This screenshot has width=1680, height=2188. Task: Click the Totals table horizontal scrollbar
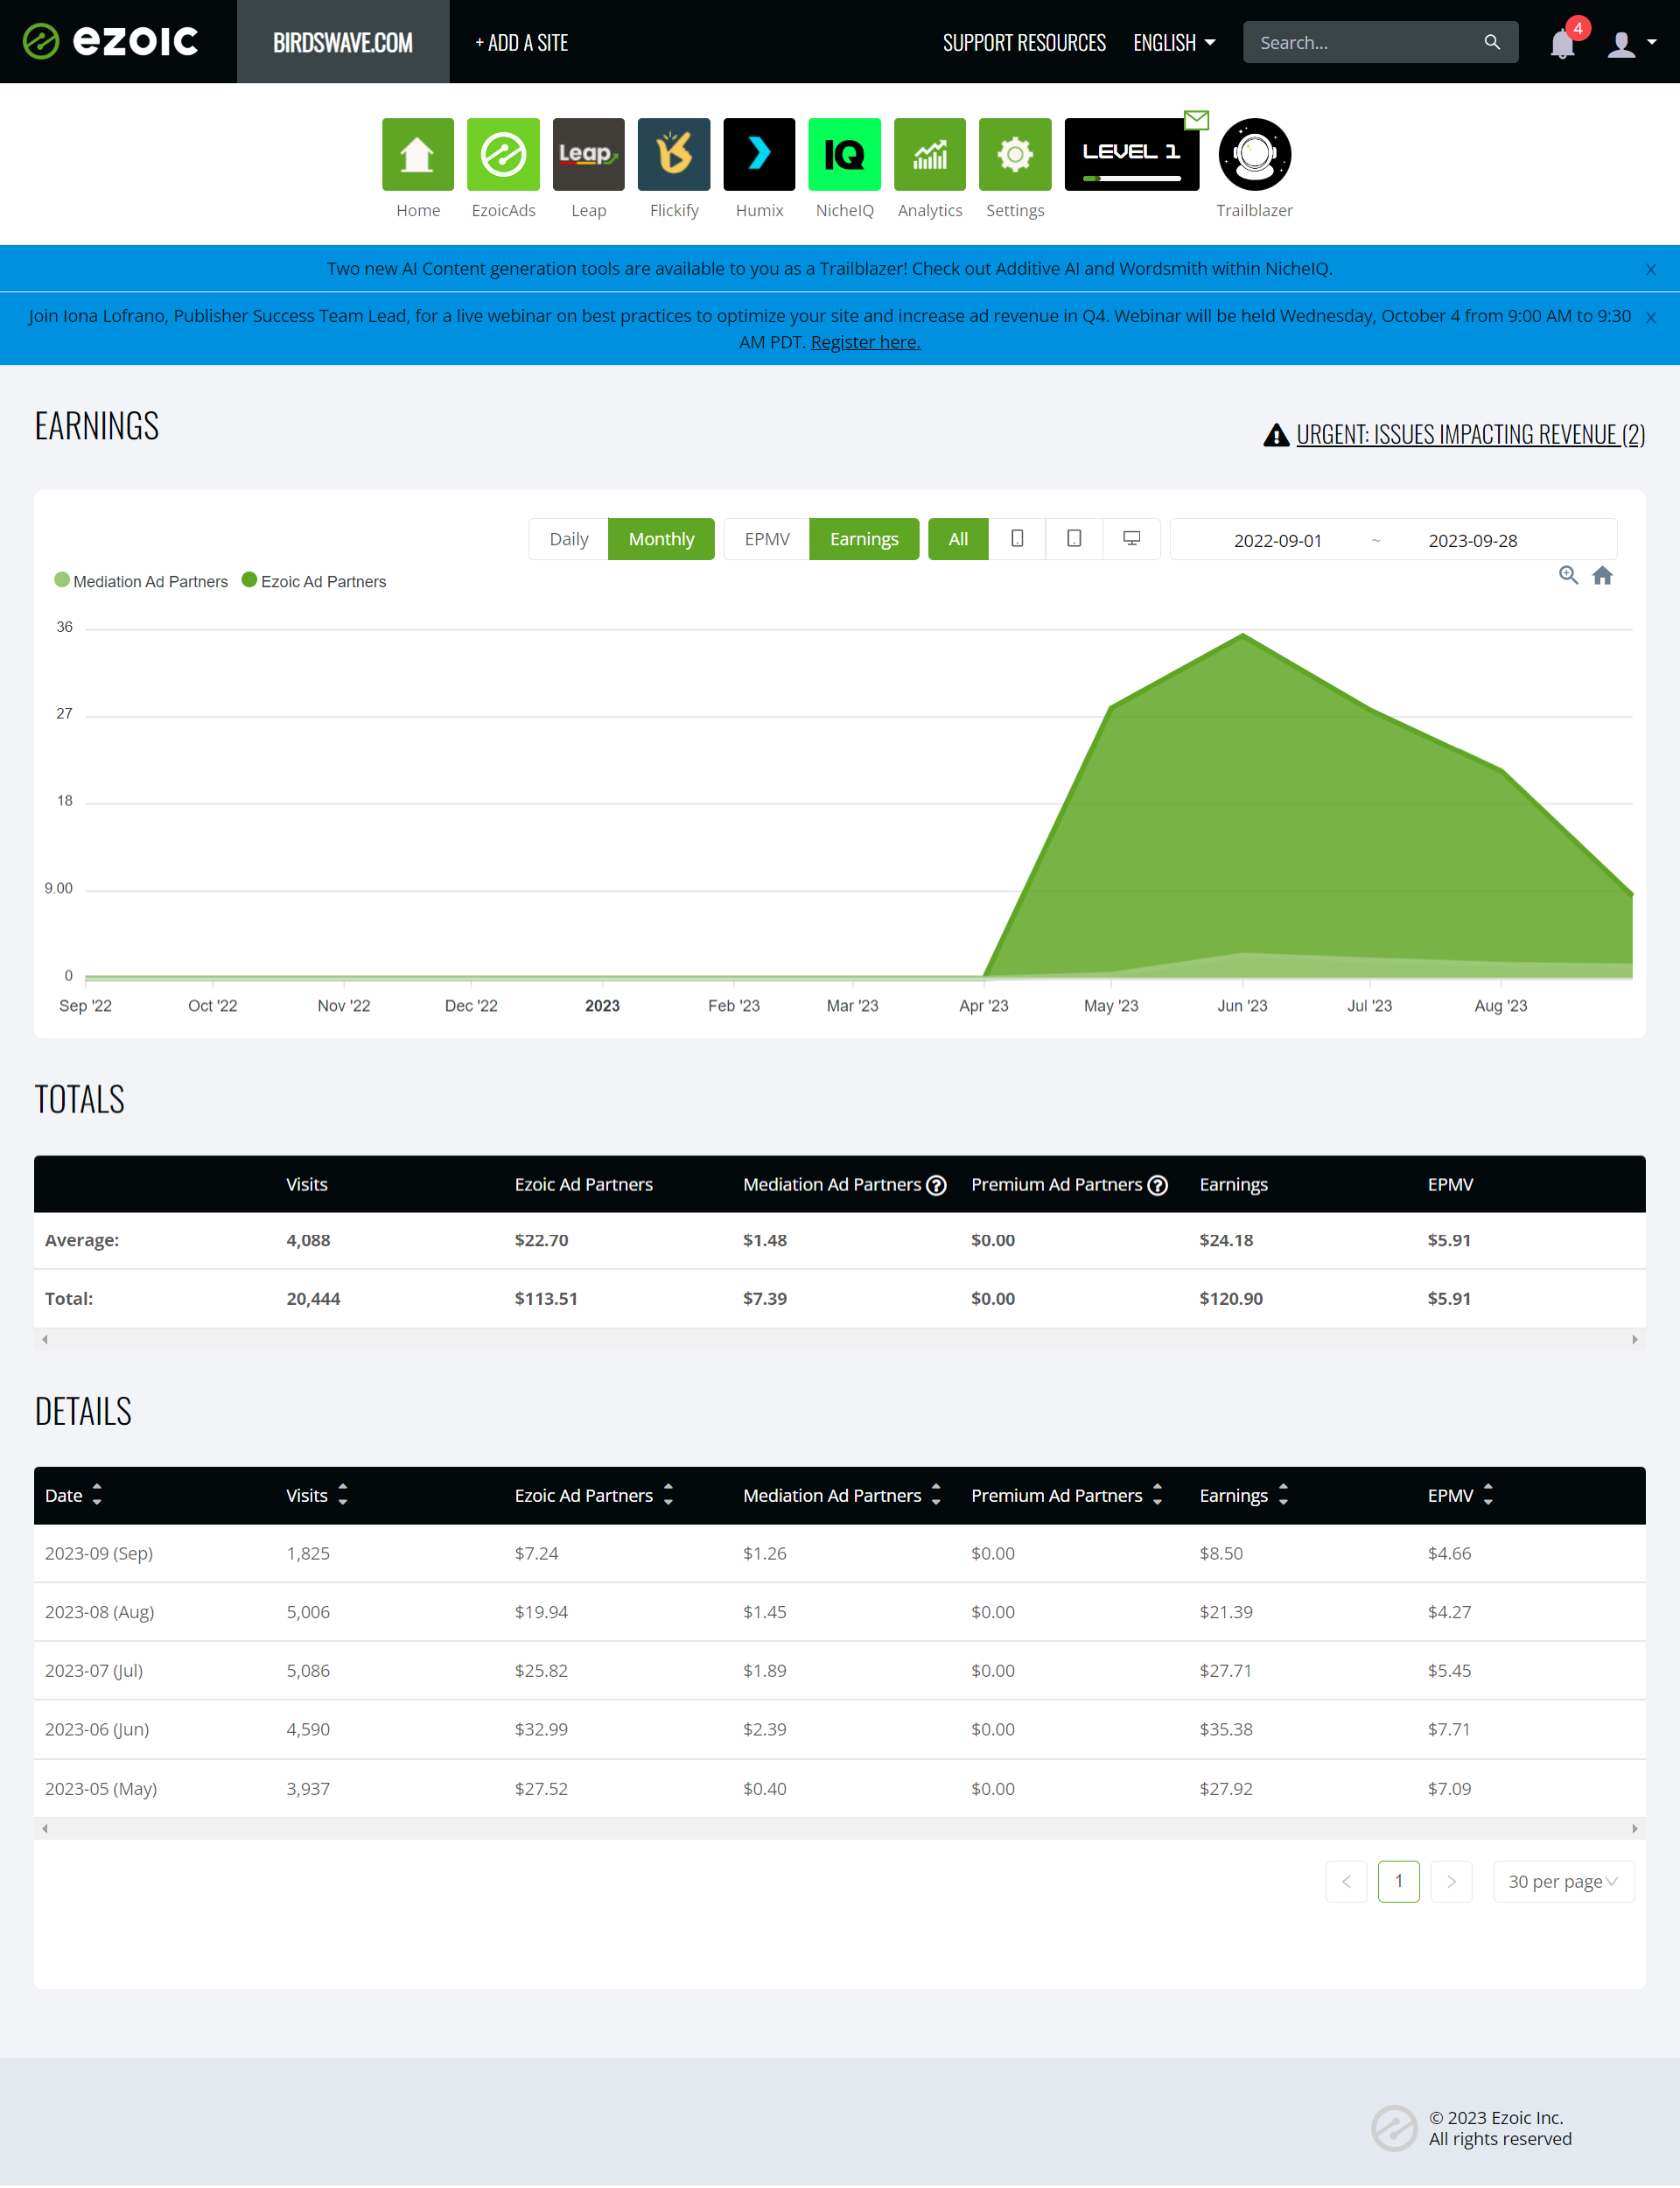(x=839, y=1339)
